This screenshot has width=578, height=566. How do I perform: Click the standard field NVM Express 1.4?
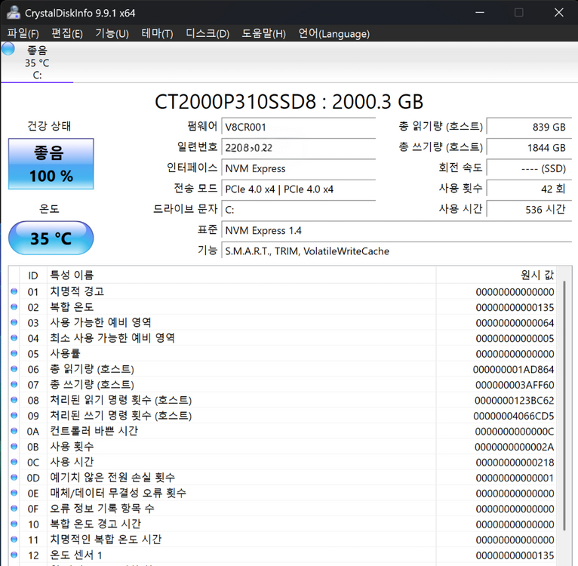[397, 230]
